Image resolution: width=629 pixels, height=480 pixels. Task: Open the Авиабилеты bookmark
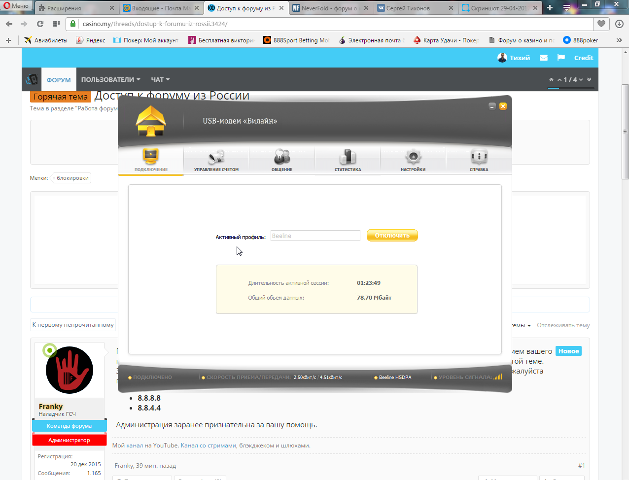[46, 40]
